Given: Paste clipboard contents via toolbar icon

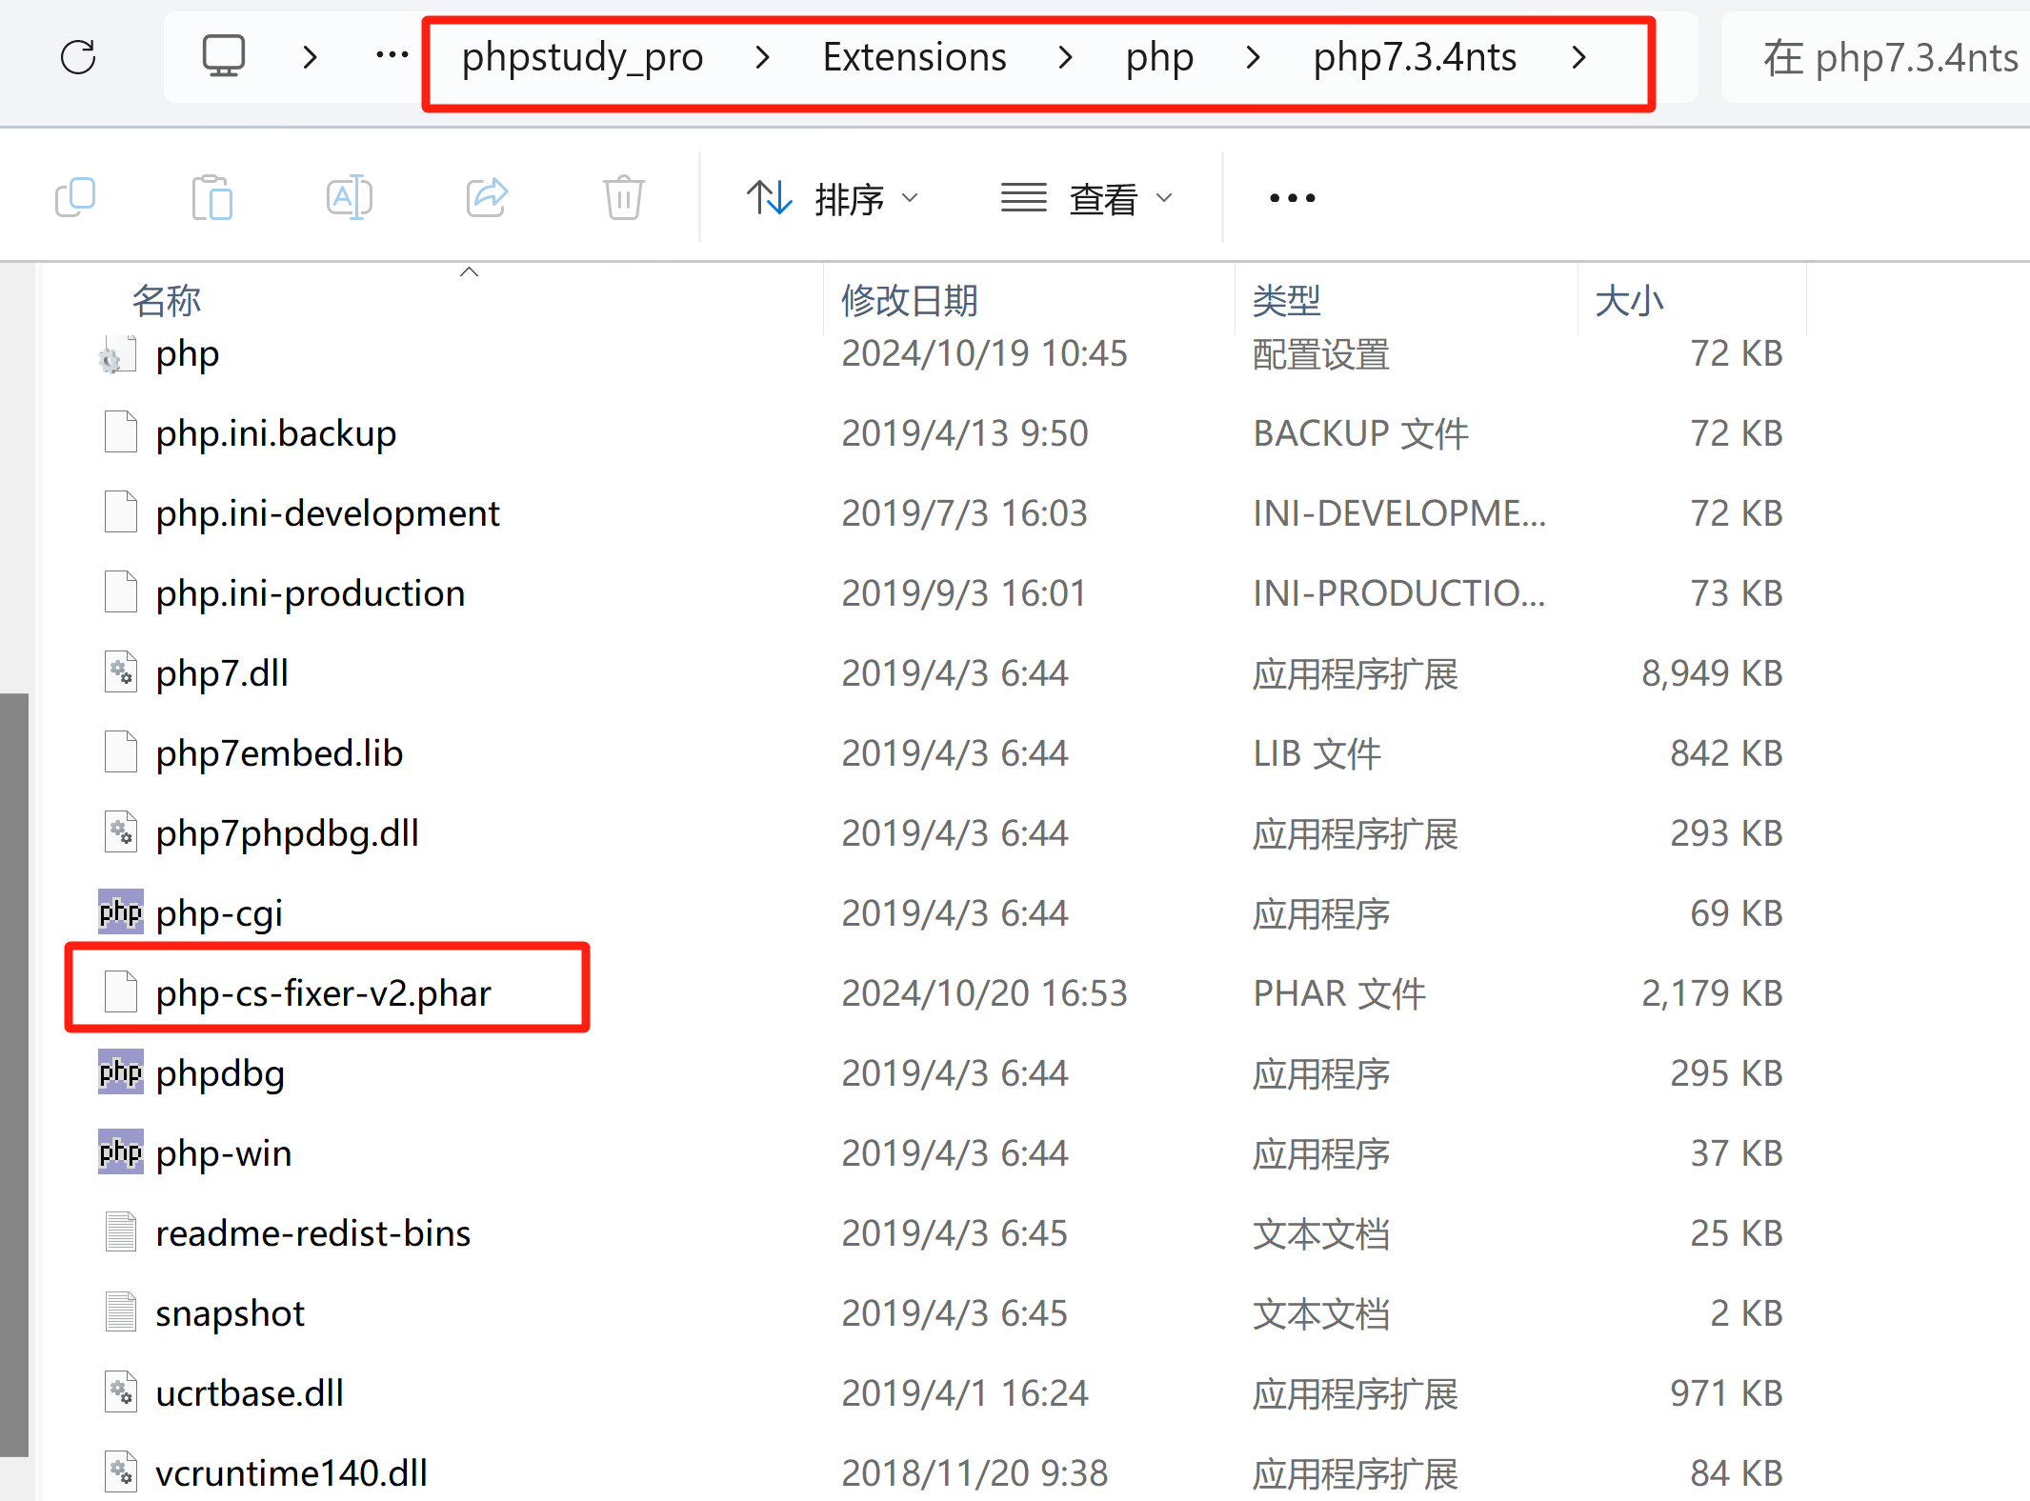Looking at the screenshot, I should pyautogui.click(x=211, y=197).
